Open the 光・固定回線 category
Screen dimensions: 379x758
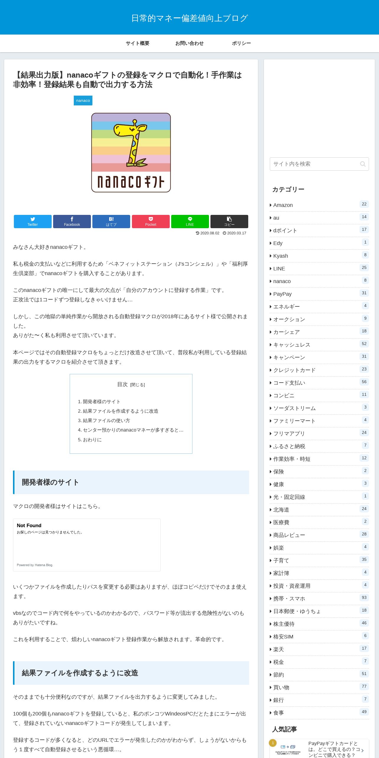coord(319,497)
